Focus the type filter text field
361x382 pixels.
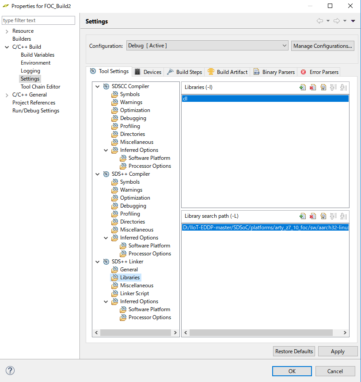[38, 20]
